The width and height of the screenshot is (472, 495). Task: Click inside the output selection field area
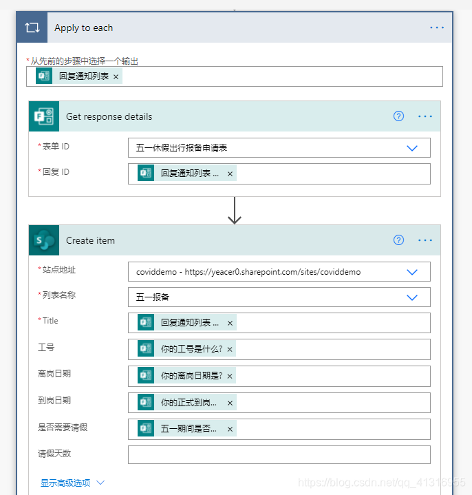click(235, 76)
